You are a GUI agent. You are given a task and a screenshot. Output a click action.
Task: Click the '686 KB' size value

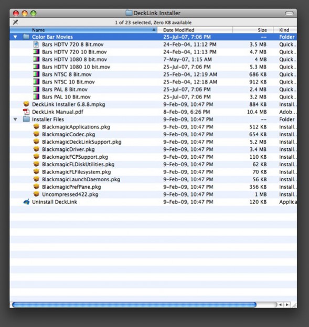pos(258,74)
